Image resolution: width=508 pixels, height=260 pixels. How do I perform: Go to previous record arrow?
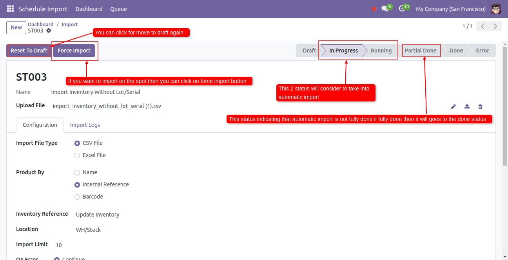(483, 26)
